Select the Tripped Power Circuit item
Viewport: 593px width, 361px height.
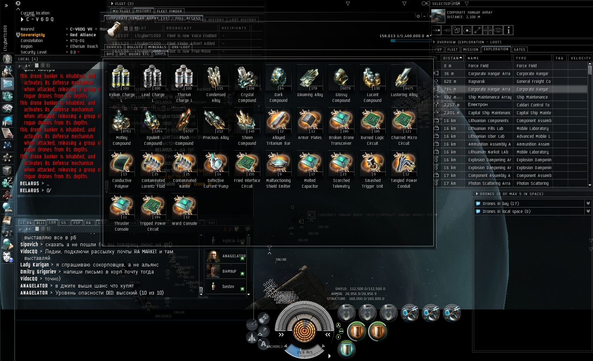click(153, 212)
